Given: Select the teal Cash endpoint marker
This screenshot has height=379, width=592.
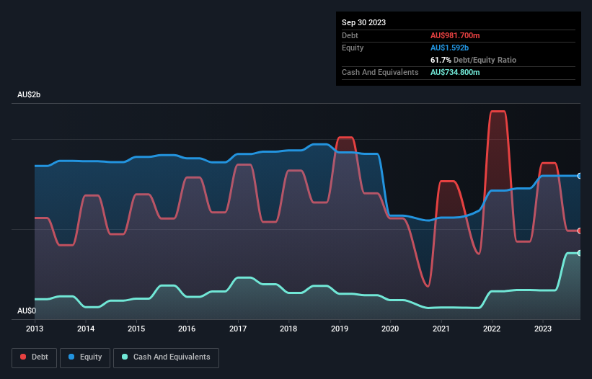Looking at the screenshot, I should coord(580,253).
